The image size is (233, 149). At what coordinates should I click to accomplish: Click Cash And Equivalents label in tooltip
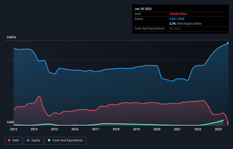[150, 28]
